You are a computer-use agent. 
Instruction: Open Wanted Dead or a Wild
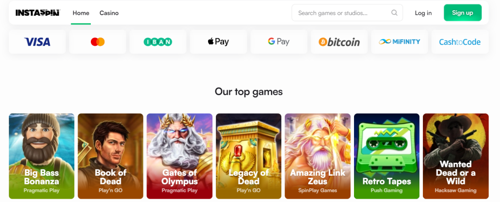point(456,156)
